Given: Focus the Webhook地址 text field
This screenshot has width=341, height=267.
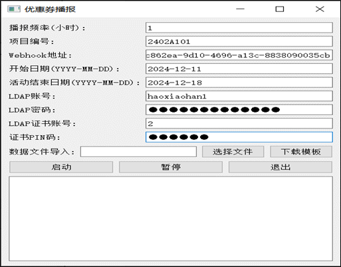Looking at the screenshot, I should [239, 55].
